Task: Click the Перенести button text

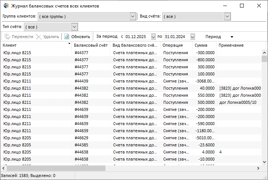Action: pos(22,37)
